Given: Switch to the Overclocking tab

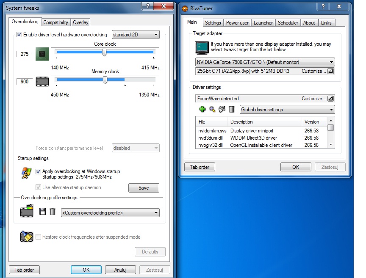Looking at the screenshot, I should (x=25, y=22).
